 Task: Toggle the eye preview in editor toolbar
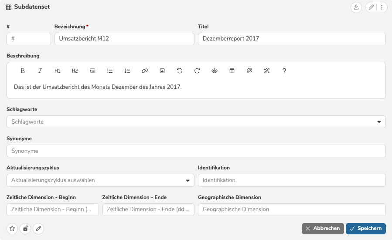(x=215, y=71)
